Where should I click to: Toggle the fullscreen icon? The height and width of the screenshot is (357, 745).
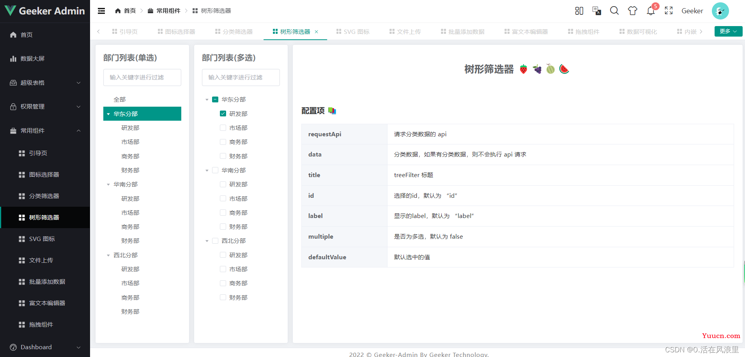click(x=669, y=11)
